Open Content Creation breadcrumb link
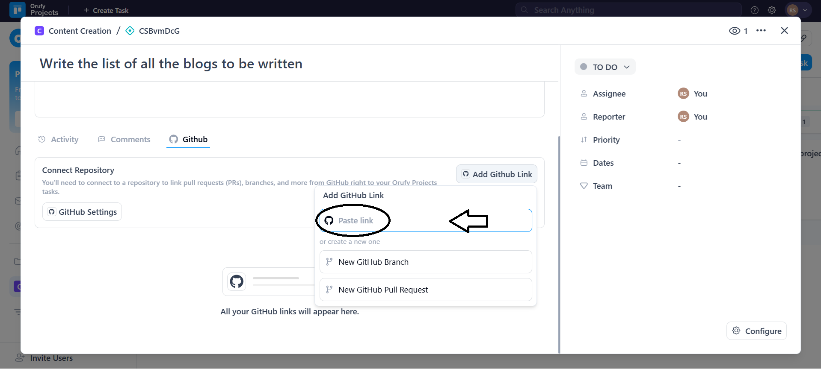 tap(80, 31)
